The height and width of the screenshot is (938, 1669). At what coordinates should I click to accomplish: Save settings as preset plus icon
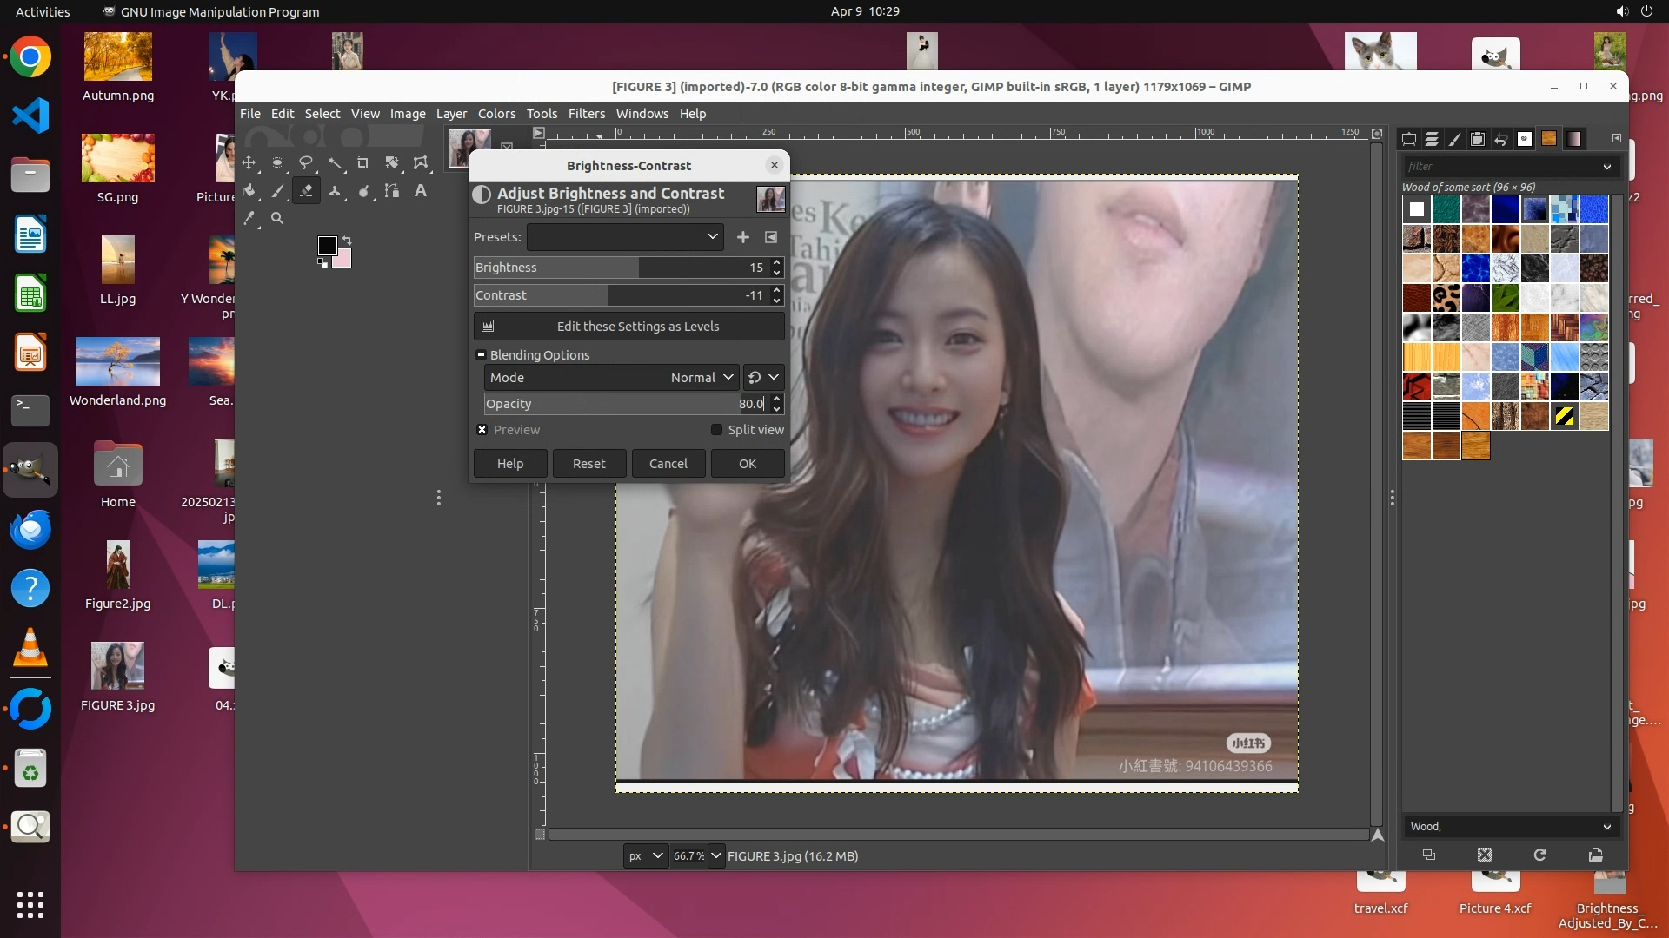click(743, 237)
